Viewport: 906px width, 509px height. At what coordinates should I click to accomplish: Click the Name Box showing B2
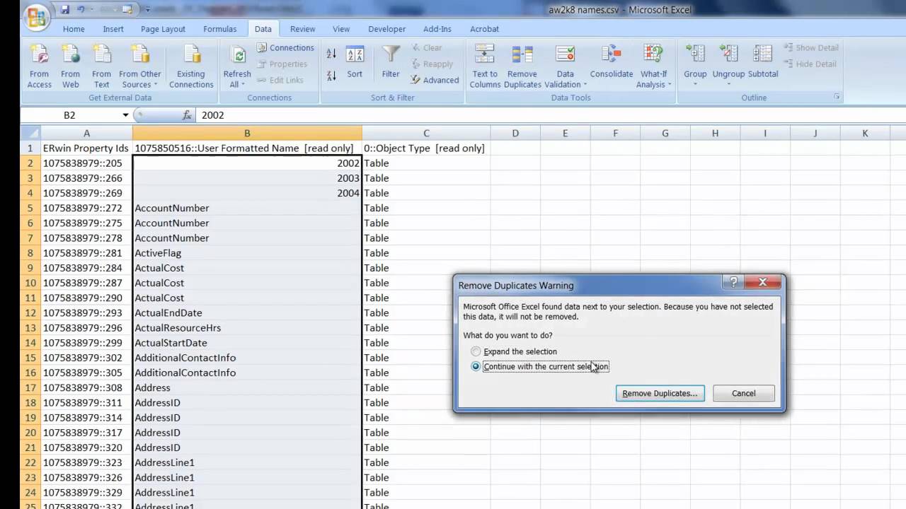click(69, 115)
